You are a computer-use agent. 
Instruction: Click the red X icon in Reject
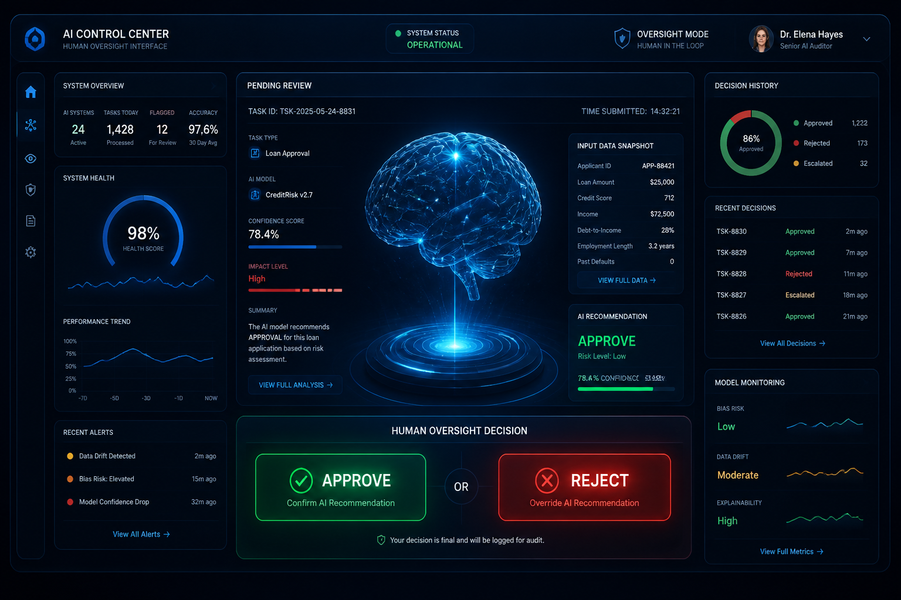(x=547, y=480)
